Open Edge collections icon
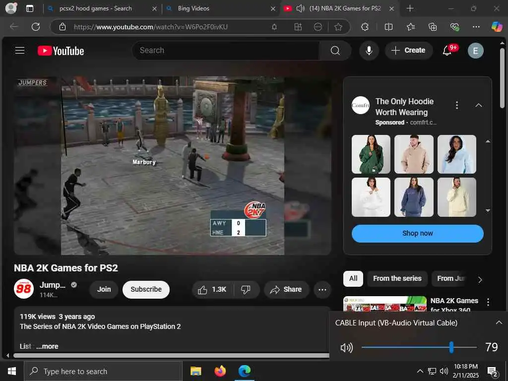 tap(433, 27)
